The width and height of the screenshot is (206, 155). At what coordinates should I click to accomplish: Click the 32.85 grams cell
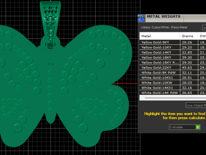189,53
